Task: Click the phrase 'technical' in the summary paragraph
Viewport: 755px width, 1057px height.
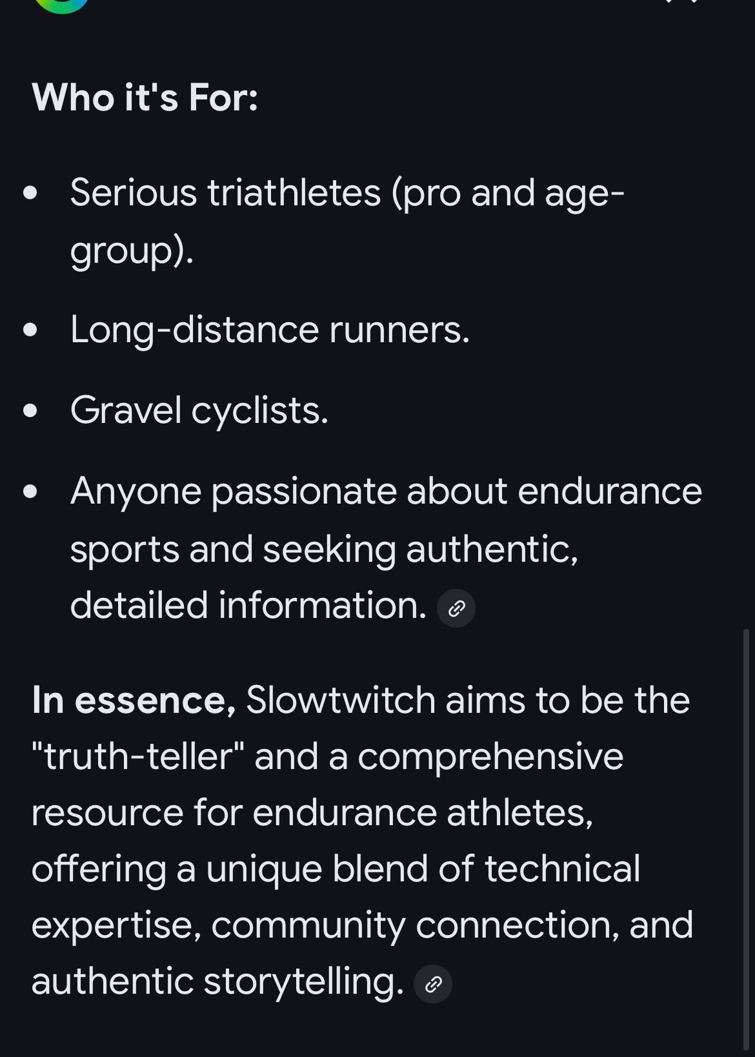Action: tap(562, 869)
